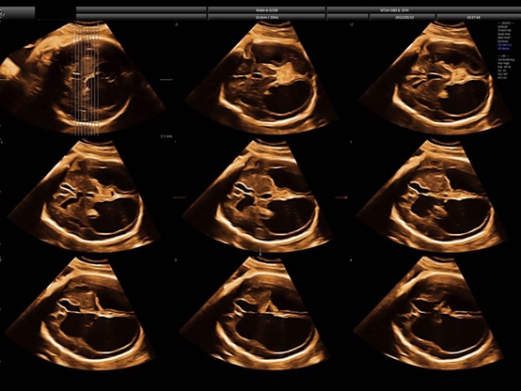
Task: Click the orange marker left of center slice
Action: coord(179,197)
